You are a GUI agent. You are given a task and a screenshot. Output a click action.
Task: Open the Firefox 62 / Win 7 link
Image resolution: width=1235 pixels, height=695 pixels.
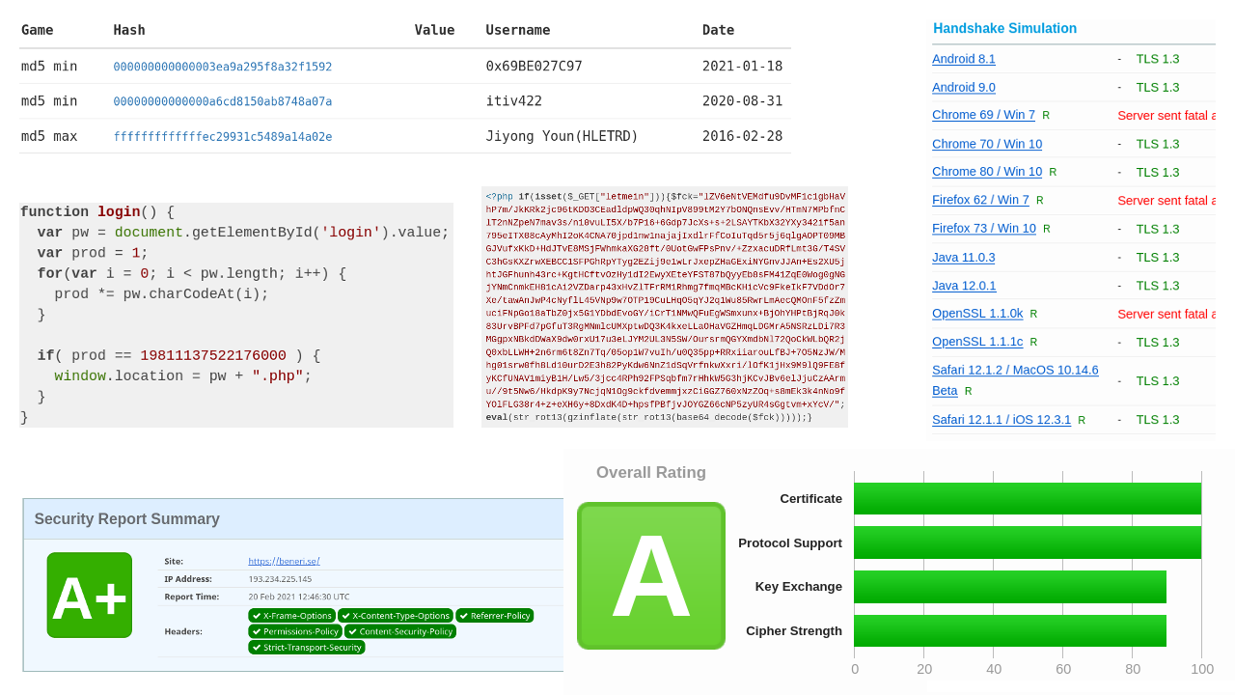click(980, 200)
